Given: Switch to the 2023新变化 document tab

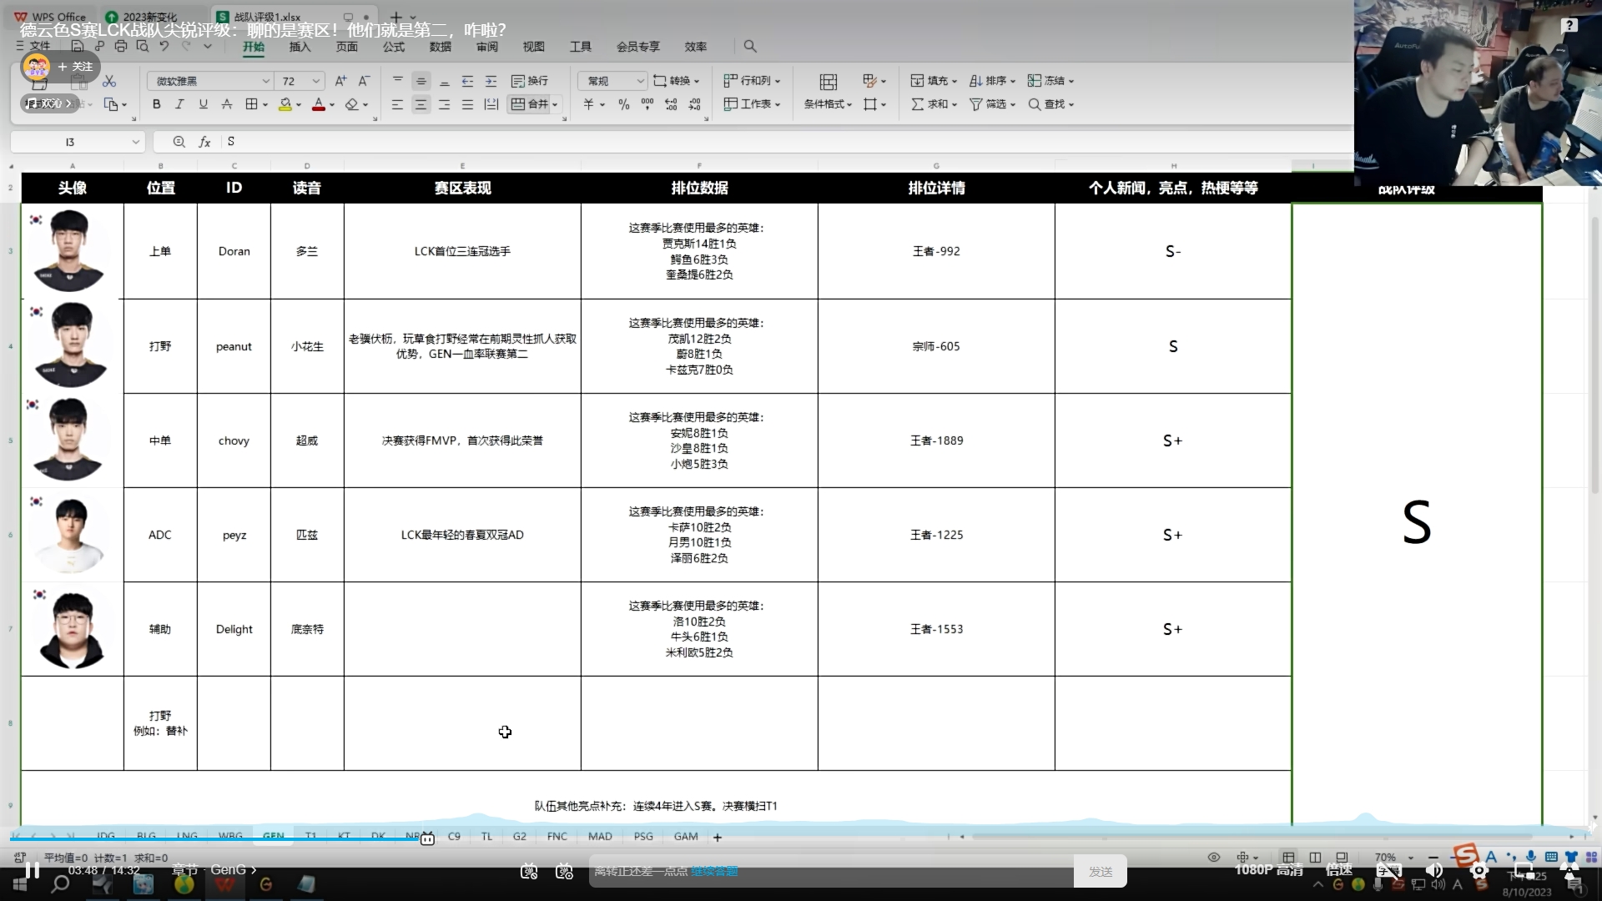Looking at the screenshot, I should click(149, 17).
